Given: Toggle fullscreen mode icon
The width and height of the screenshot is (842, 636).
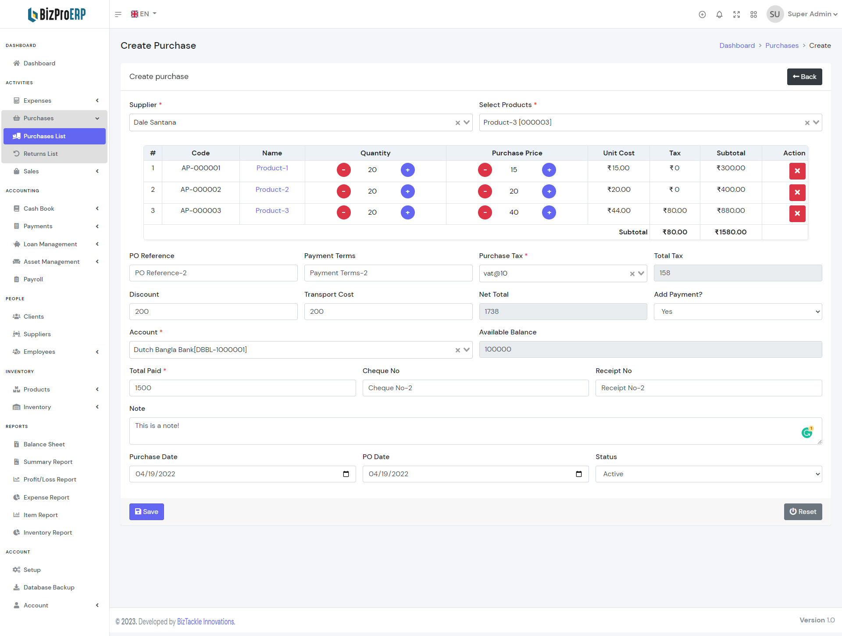Looking at the screenshot, I should [x=736, y=14].
